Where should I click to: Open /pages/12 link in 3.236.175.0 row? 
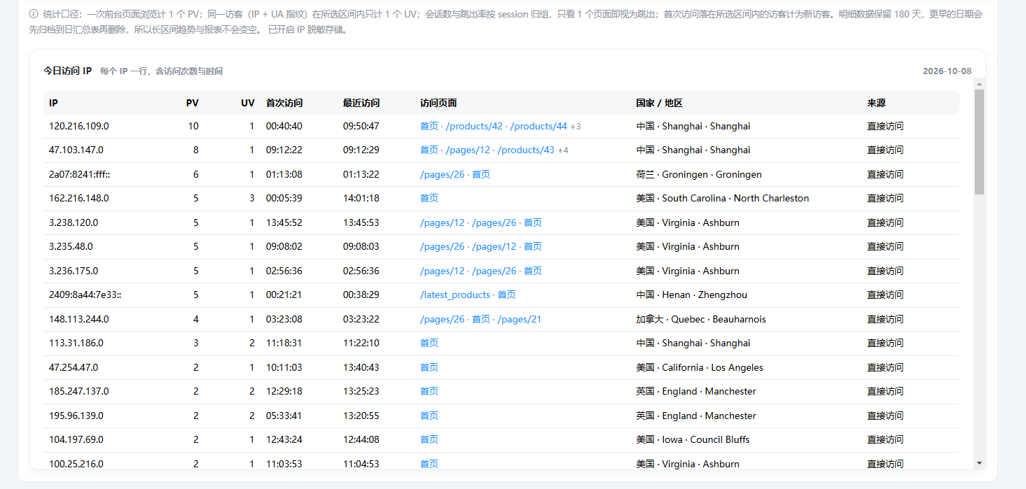443,271
